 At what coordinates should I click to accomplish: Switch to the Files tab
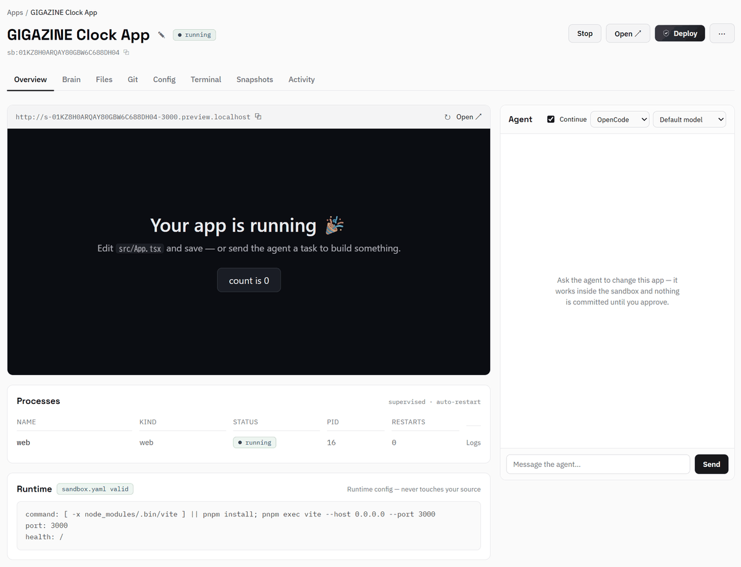[104, 79]
